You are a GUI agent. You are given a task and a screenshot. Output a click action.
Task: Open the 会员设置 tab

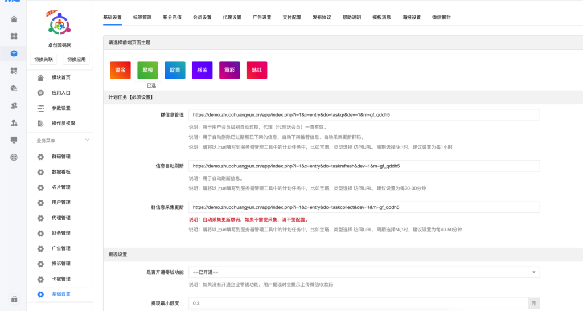coord(202,18)
